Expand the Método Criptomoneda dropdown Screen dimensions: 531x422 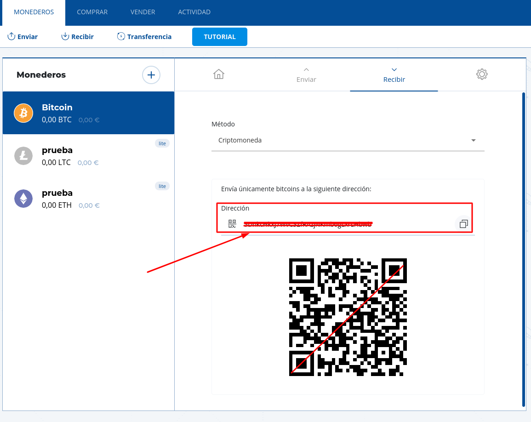(x=348, y=140)
